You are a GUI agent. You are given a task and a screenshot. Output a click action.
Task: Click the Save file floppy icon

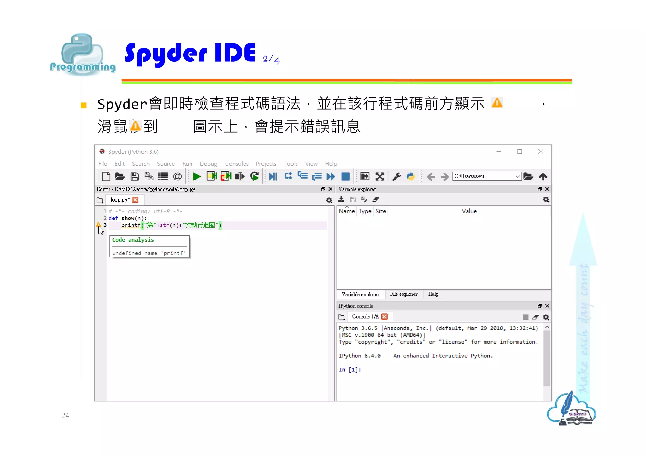(135, 177)
